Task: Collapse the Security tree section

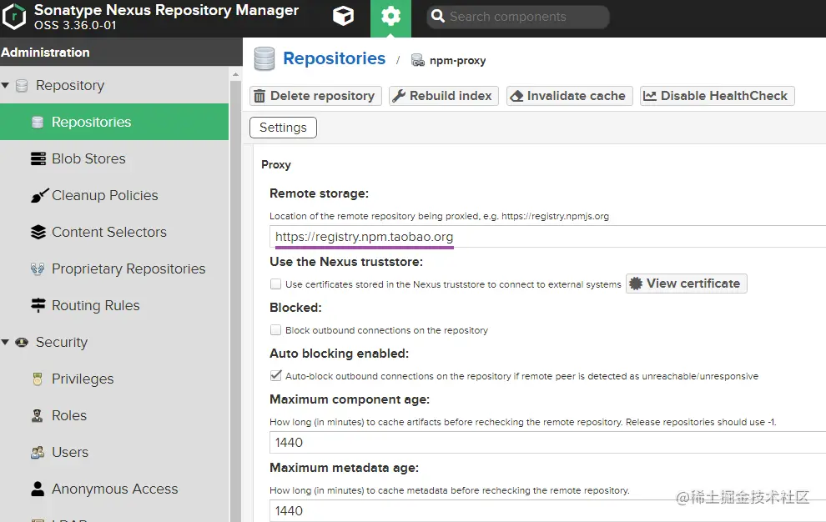Action: coord(5,342)
